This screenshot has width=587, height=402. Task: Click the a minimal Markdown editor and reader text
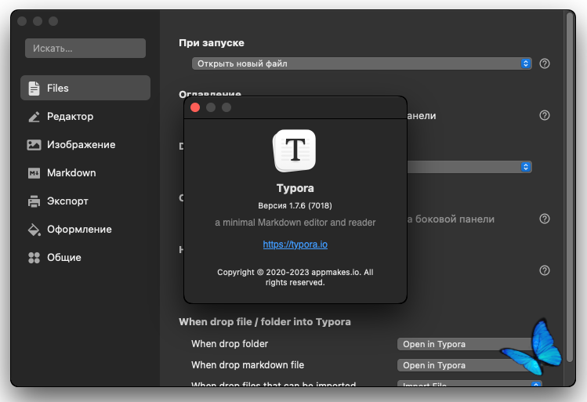point(295,223)
